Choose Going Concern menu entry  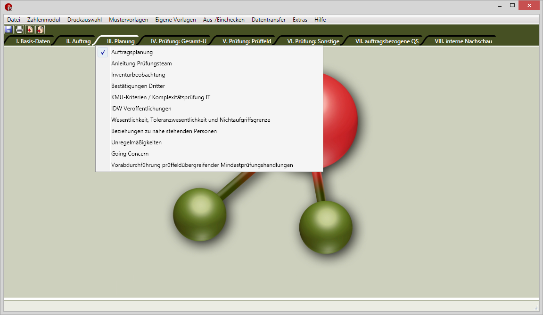(130, 154)
